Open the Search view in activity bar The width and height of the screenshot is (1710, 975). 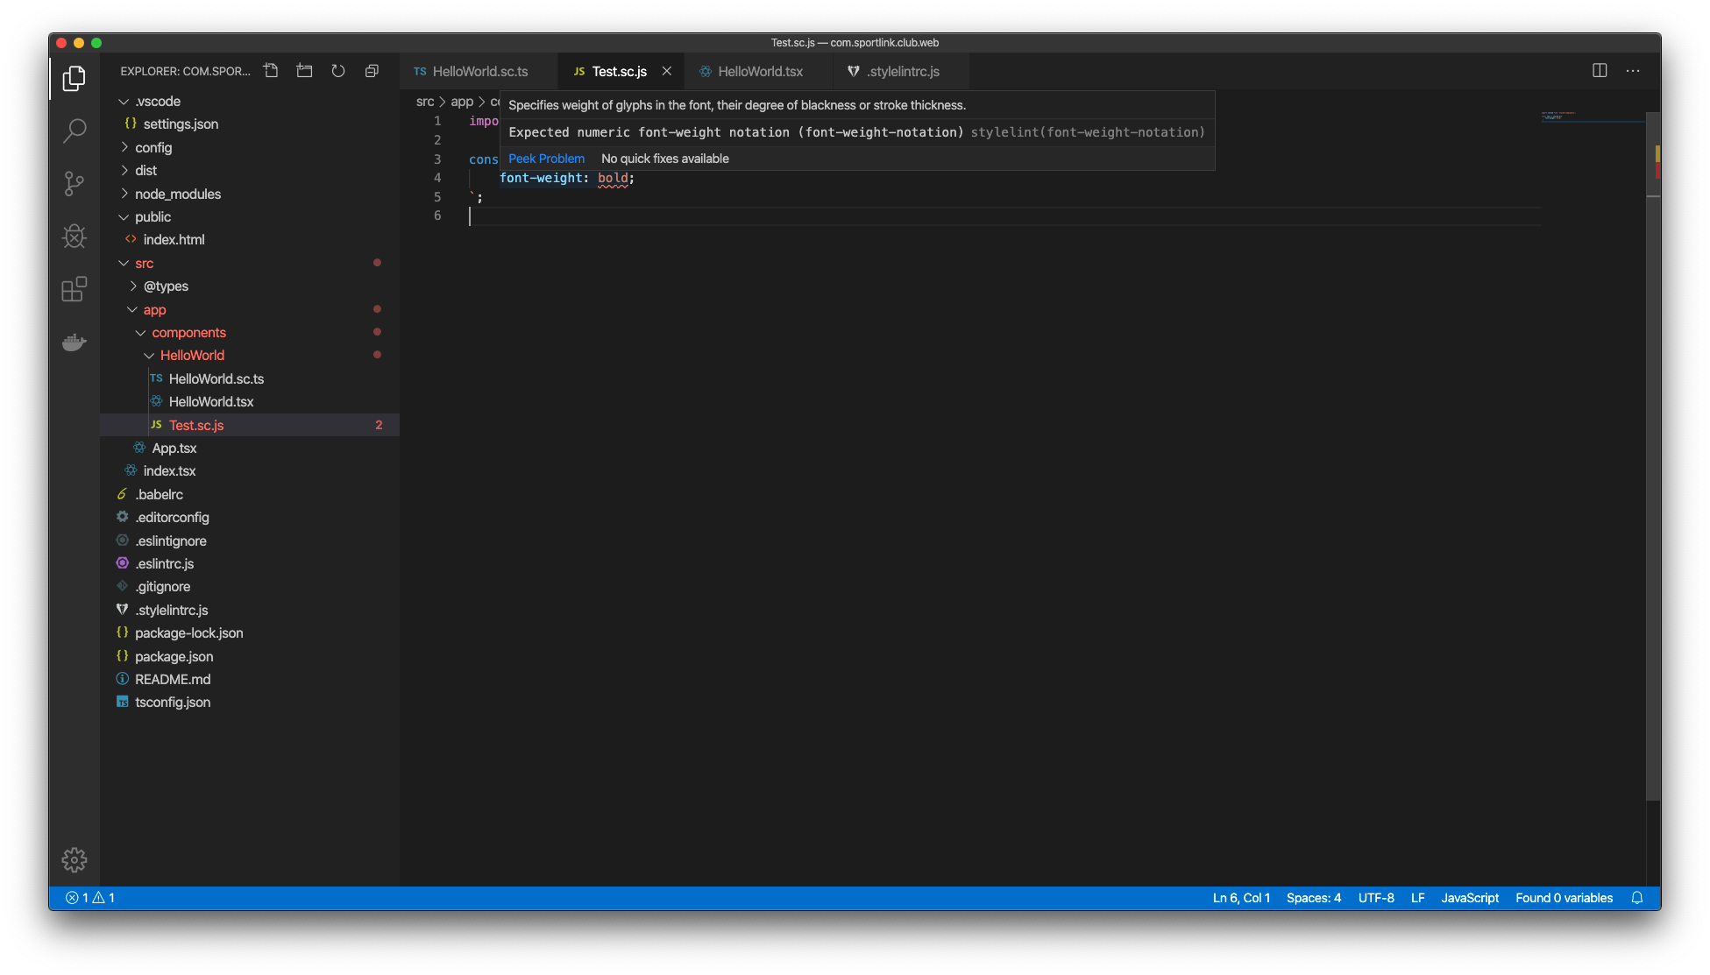pyautogui.click(x=75, y=131)
